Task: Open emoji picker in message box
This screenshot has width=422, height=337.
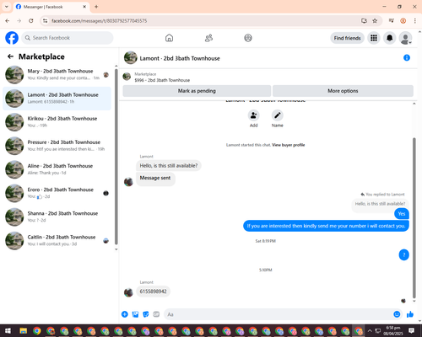Action: pos(397,314)
